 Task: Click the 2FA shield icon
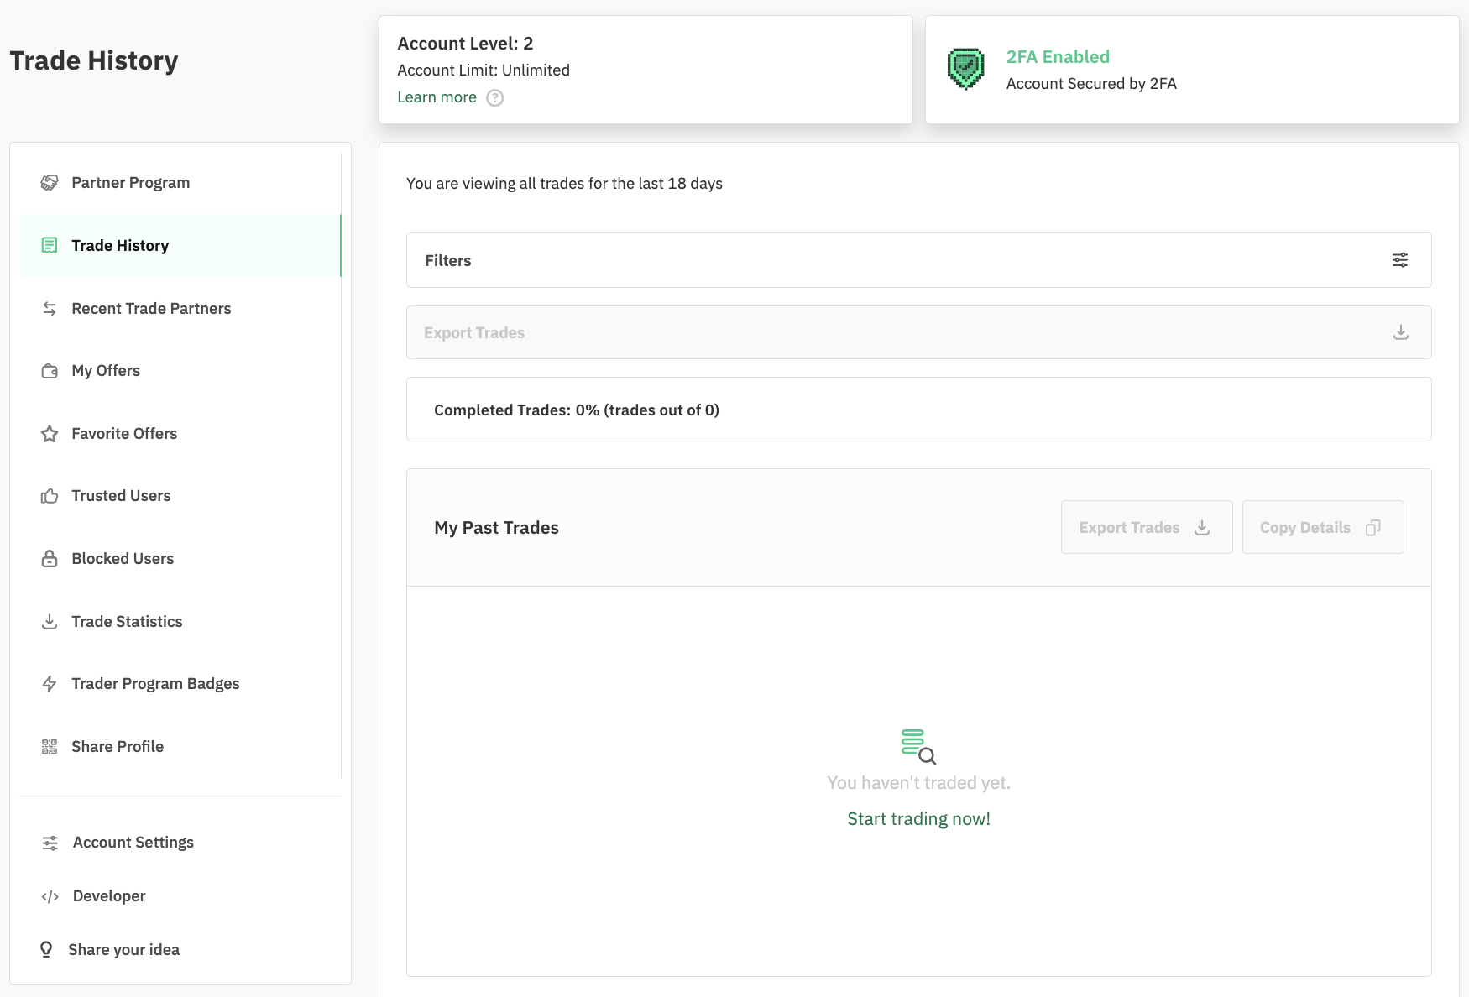965,69
